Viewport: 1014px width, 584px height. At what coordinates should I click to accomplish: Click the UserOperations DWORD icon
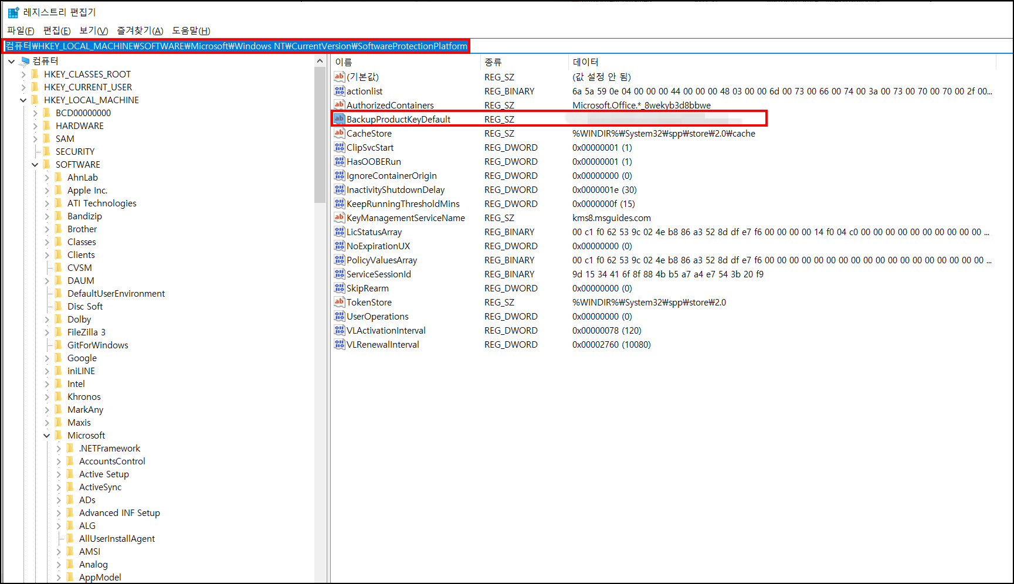(340, 316)
